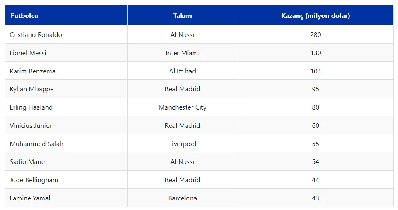398x210 pixels.
Task: Click the Inter Miami team cell
Action: [182, 53]
